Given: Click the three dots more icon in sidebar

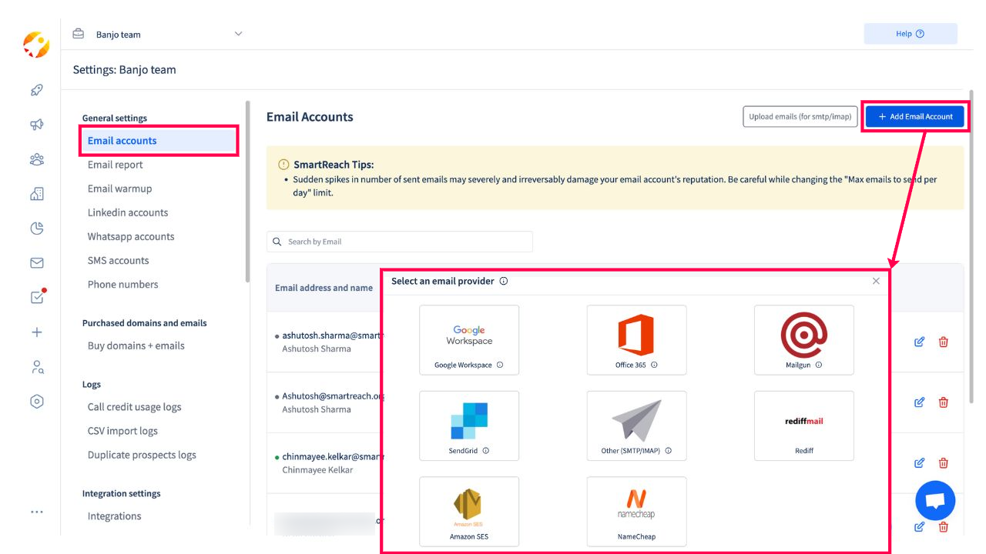Looking at the screenshot, I should pyautogui.click(x=36, y=512).
